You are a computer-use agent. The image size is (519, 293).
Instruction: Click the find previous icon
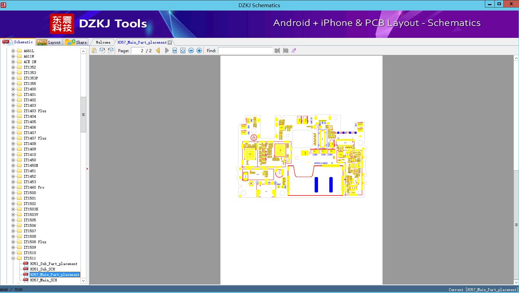(x=277, y=50)
